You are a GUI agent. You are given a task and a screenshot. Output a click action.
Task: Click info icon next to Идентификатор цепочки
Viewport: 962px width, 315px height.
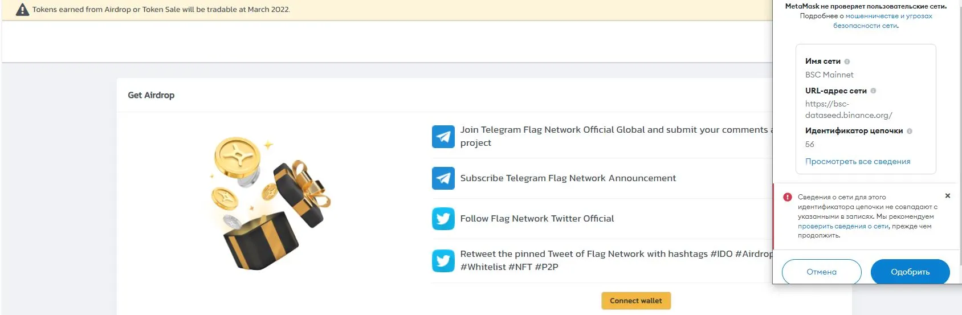(x=910, y=131)
